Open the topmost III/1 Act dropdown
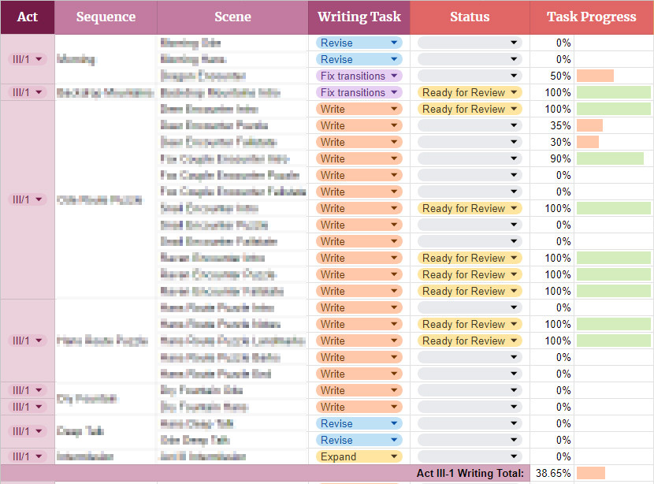This screenshot has height=484, width=654. 28,59
